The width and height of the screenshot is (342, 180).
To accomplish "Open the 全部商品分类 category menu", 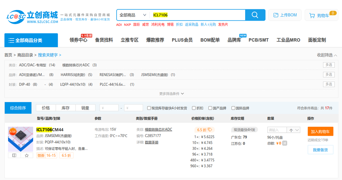I will click(31, 40).
